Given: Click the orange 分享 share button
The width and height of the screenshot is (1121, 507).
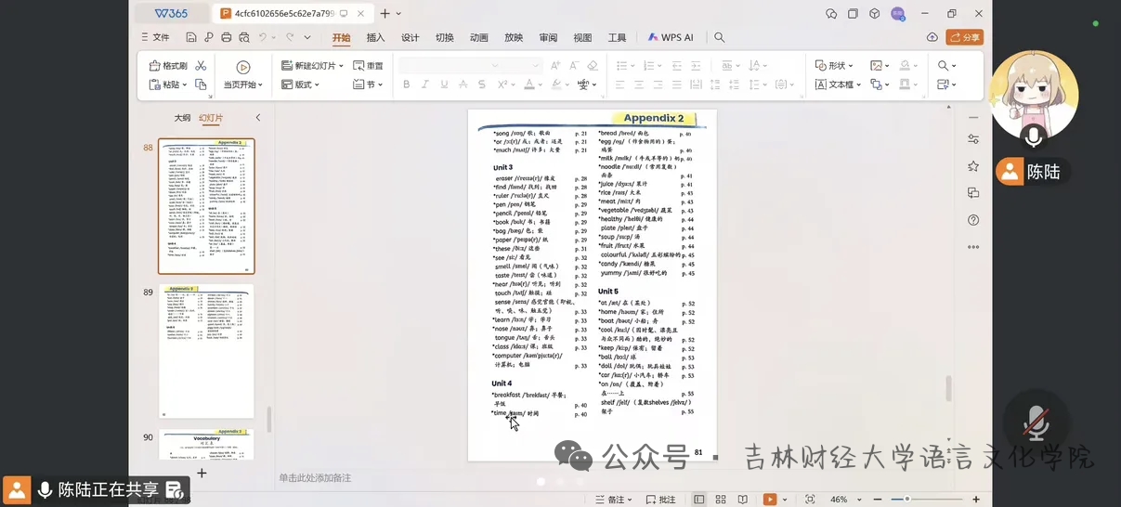Looking at the screenshot, I should click(x=965, y=37).
